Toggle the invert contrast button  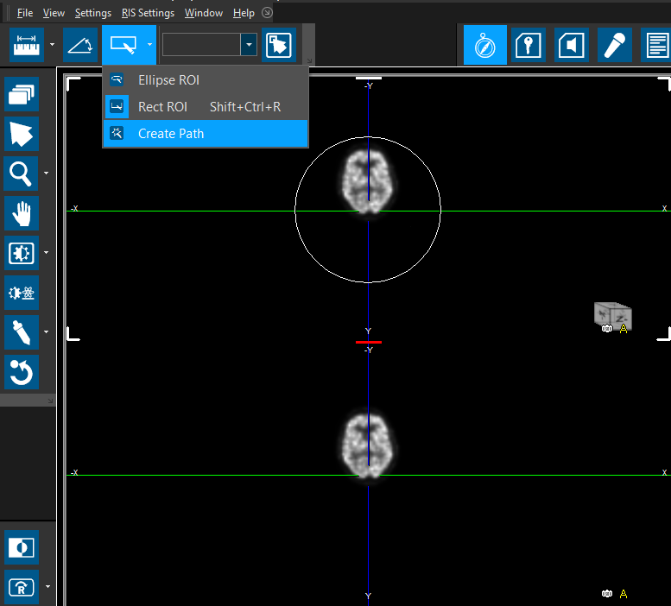[22, 547]
